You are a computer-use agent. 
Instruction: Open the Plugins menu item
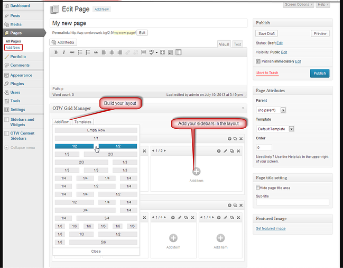point(17,84)
